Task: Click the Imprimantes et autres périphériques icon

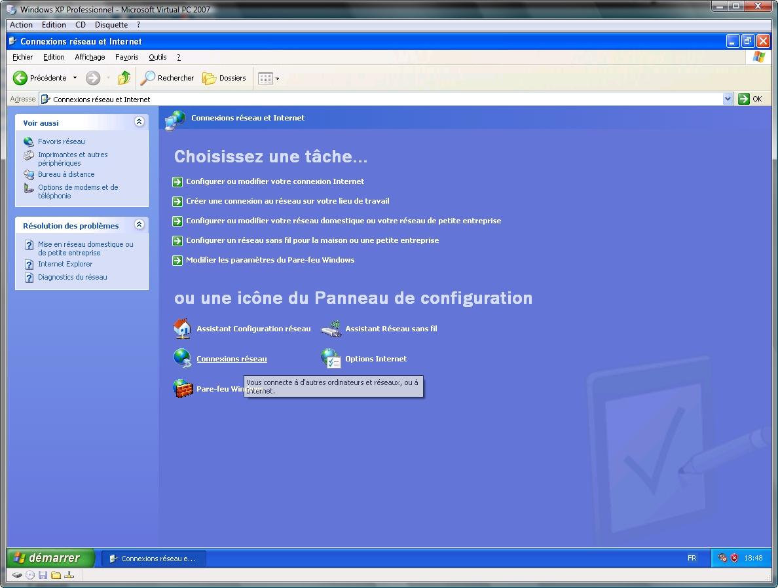Action: pos(29,155)
